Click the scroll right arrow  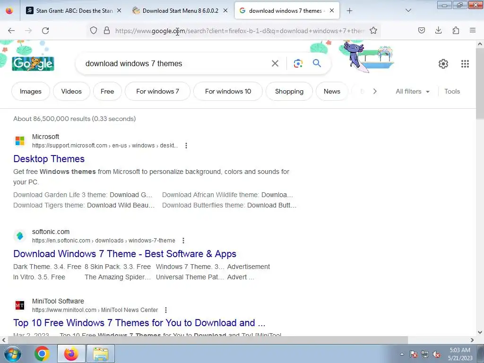point(472,340)
